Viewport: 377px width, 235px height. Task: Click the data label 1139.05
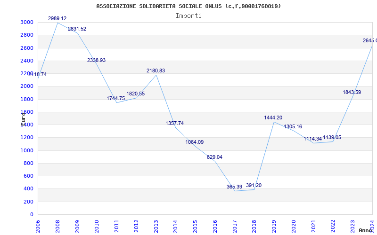click(332, 137)
